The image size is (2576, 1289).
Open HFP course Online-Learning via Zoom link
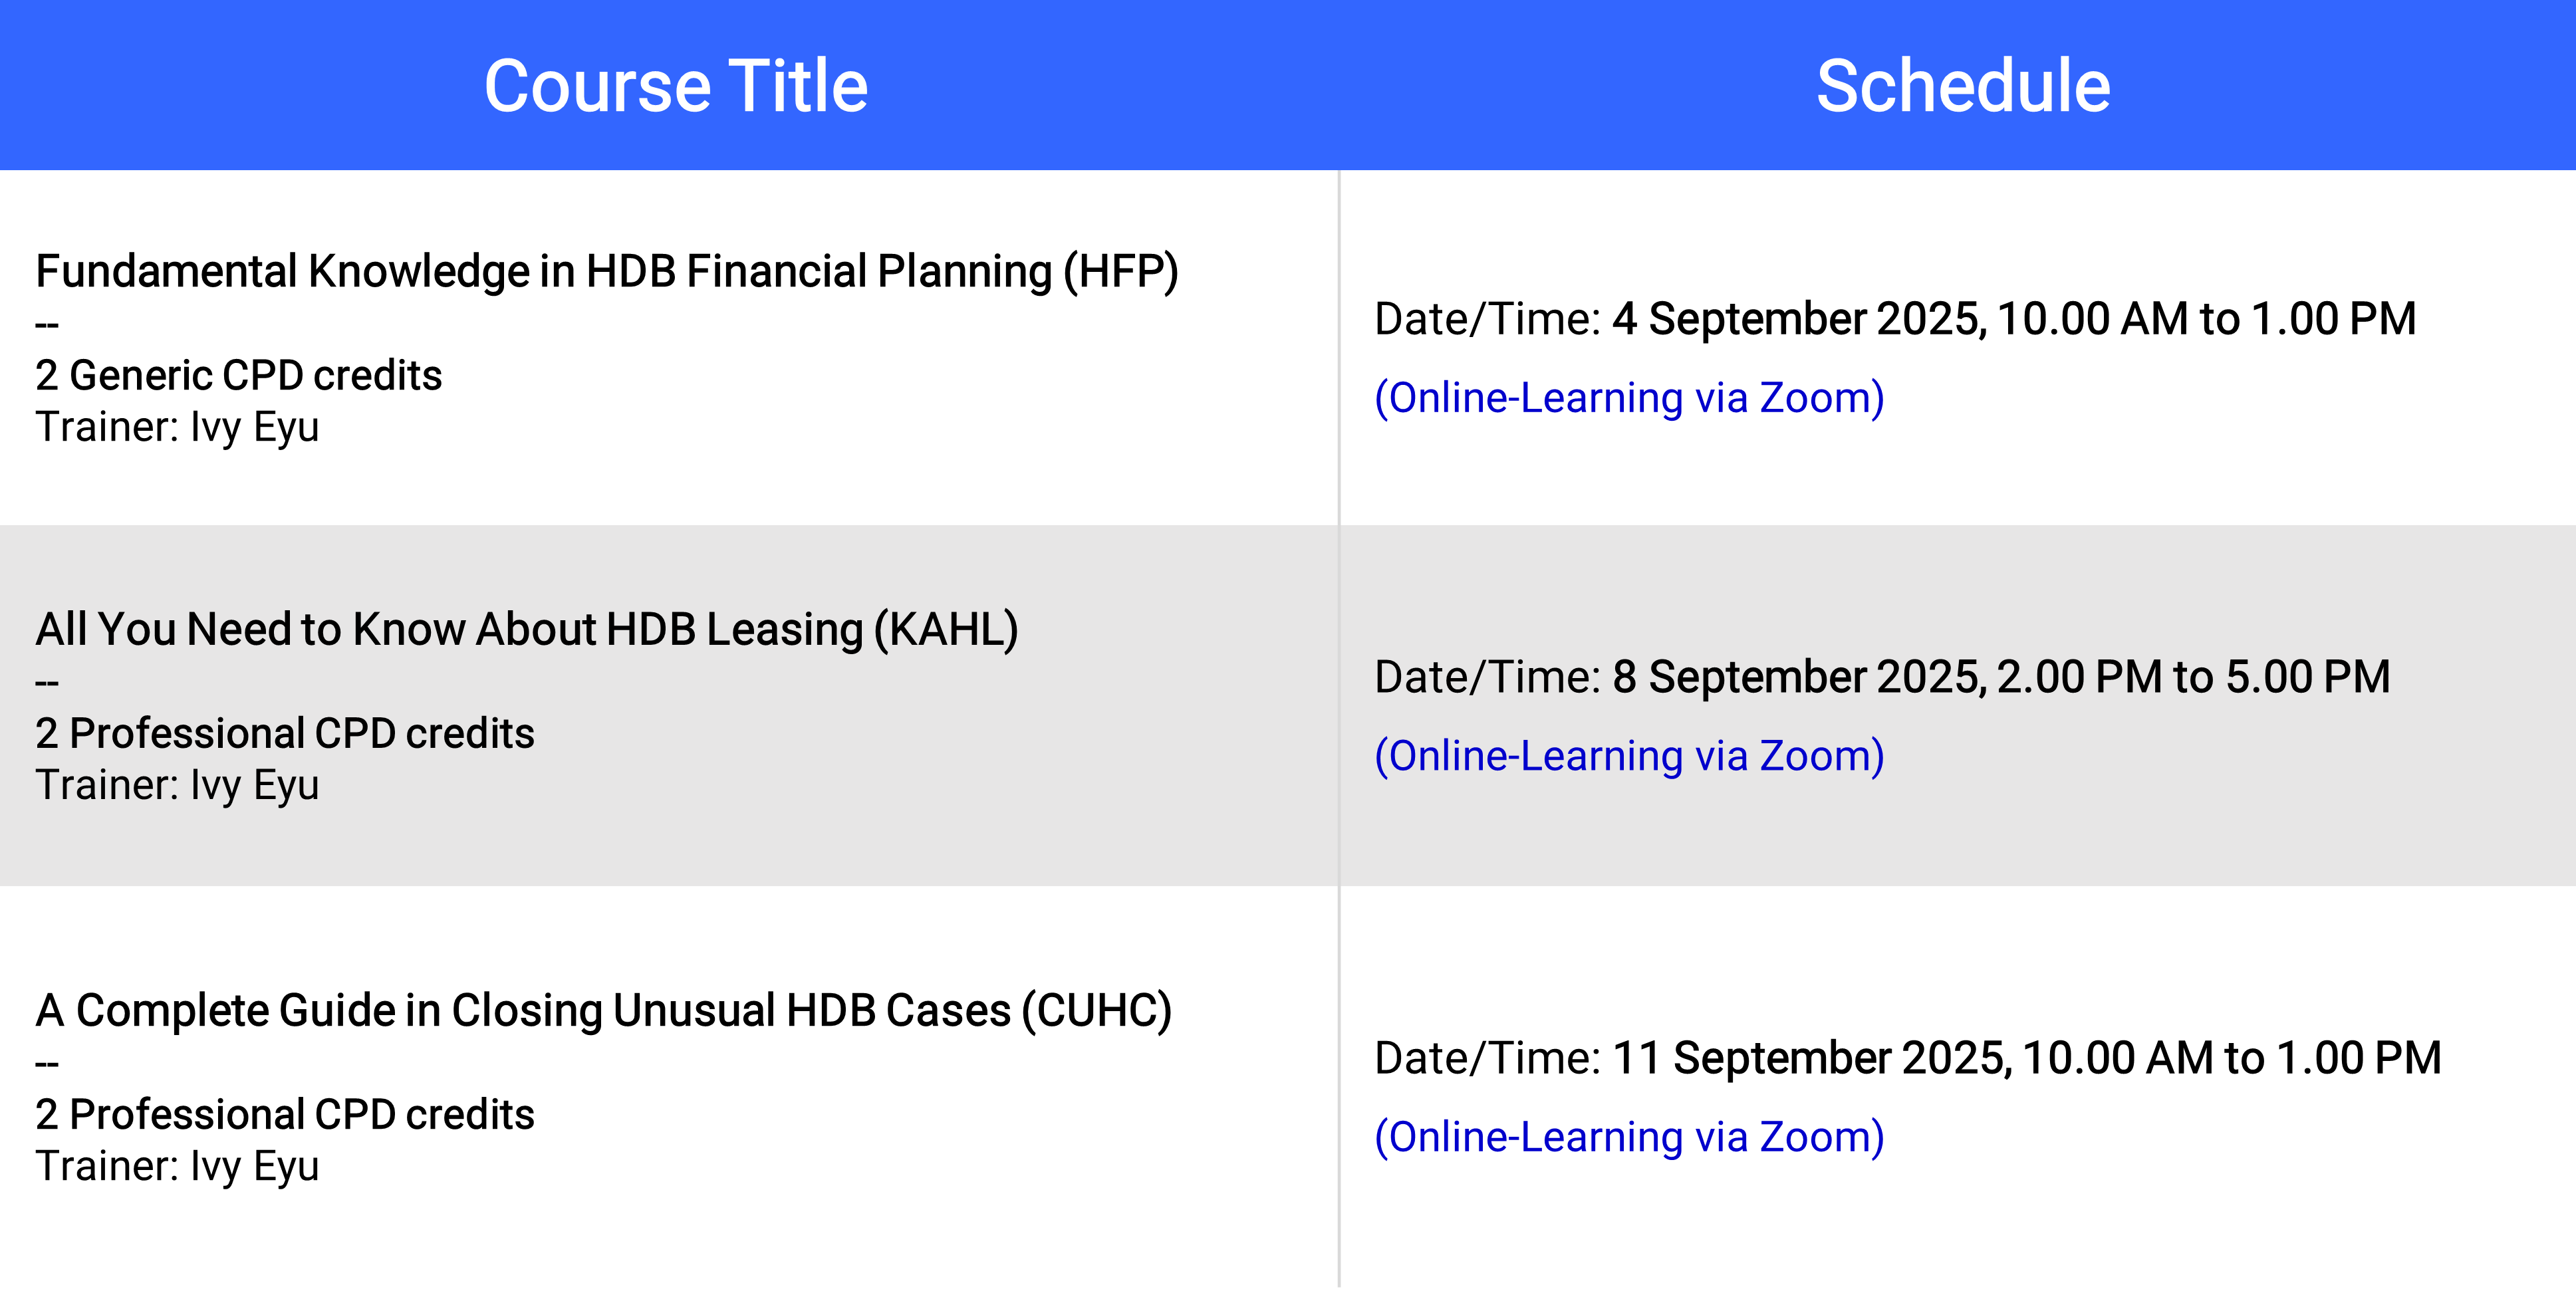[x=1629, y=398]
